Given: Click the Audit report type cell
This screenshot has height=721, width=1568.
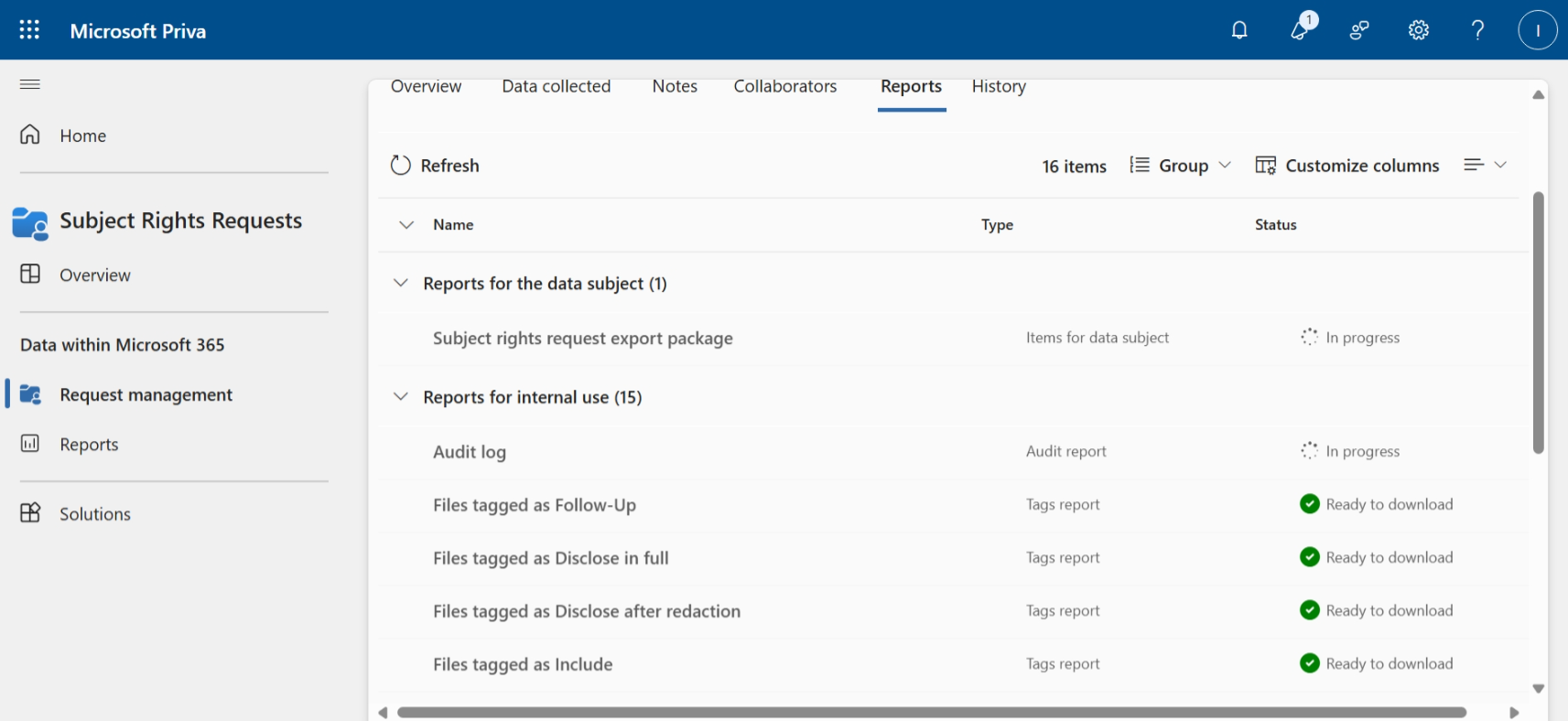Looking at the screenshot, I should 1066,451.
